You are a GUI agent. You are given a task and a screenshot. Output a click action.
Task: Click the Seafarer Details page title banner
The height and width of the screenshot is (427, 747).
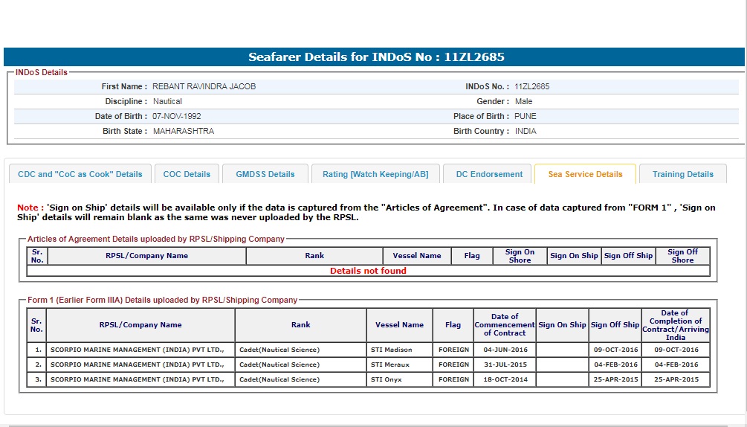point(376,57)
